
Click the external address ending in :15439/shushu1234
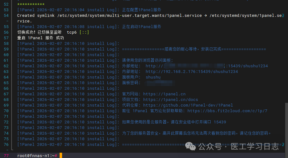tap(207, 66)
